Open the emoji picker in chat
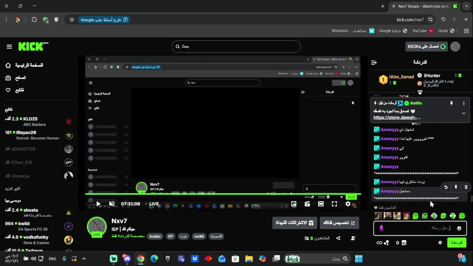The height and width of the screenshot is (266, 473). pos(459,228)
